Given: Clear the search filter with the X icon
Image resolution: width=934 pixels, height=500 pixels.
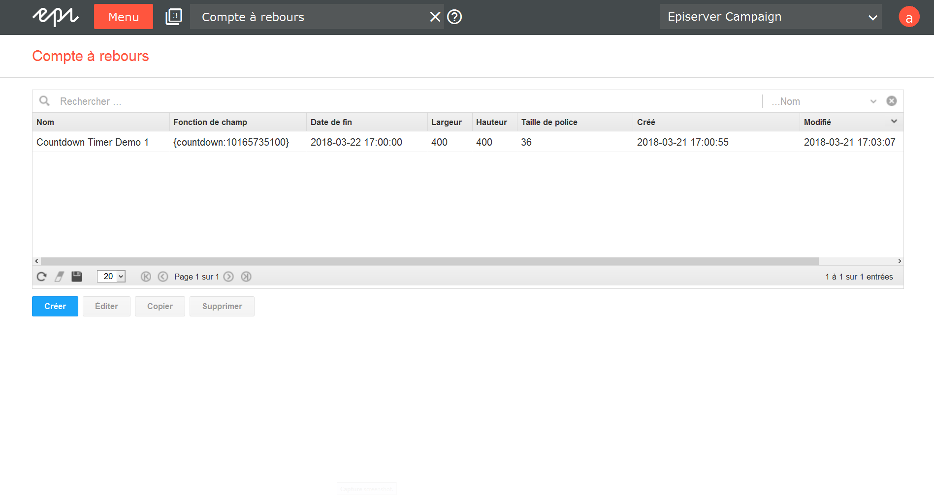Looking at the screenshot, I should tap(891, 101).
